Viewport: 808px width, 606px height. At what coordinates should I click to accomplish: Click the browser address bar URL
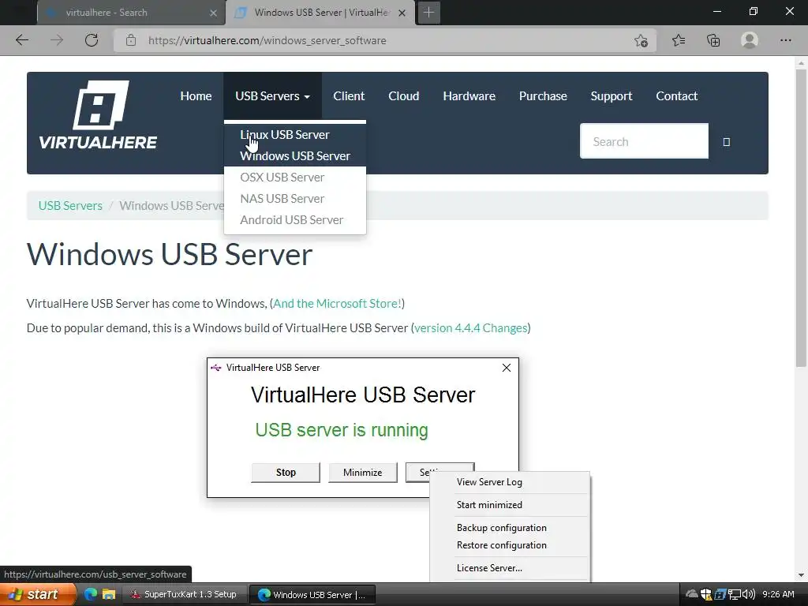267,40
